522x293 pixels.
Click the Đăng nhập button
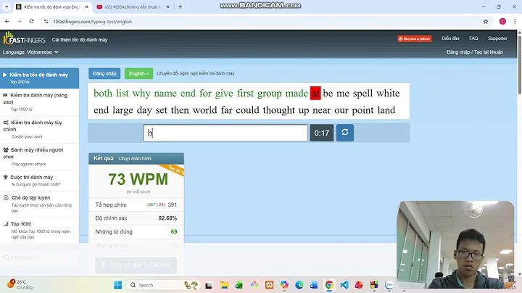(x=104, y=73)
